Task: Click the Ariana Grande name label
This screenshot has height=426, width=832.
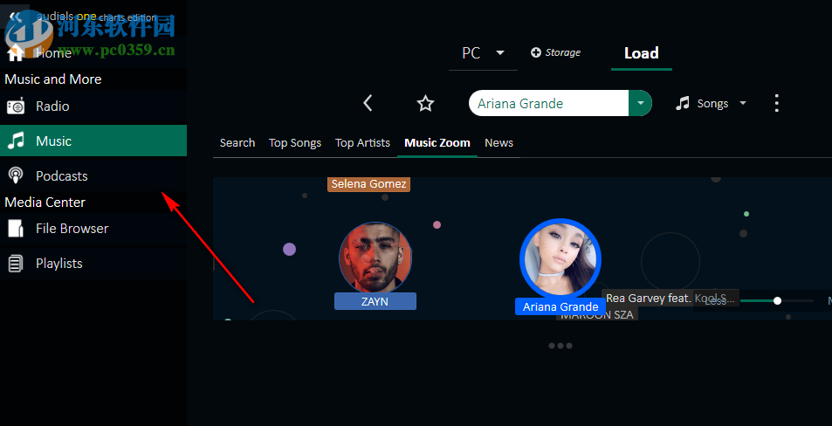Action: 560,306
